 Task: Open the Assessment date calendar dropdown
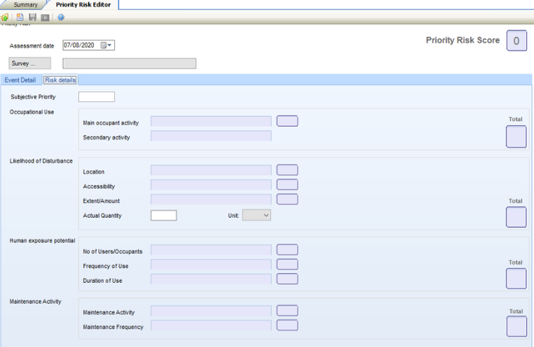click(x=106, y=46)
